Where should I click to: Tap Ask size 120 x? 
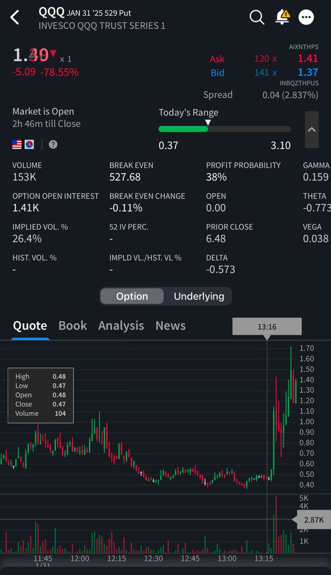pos(265,58)
